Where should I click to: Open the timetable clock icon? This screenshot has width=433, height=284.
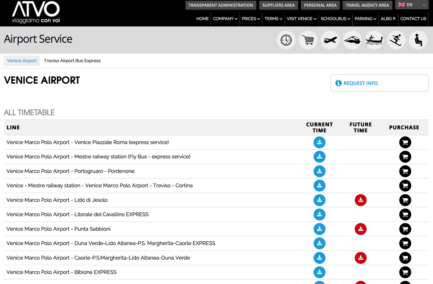coord(286,40)
